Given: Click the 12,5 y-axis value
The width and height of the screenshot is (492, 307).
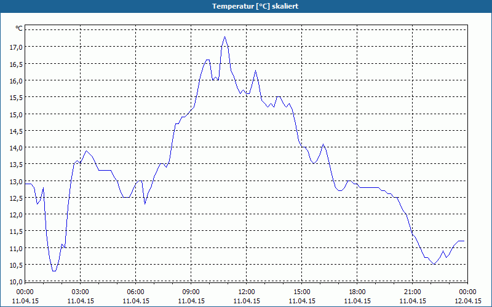Looking at the screenshot, I should pos(17,198).
